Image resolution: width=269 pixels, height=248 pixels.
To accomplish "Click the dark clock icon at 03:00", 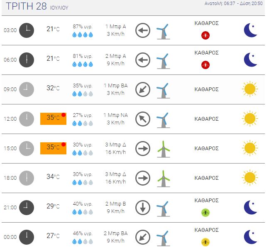I will [x=27, y=30].
